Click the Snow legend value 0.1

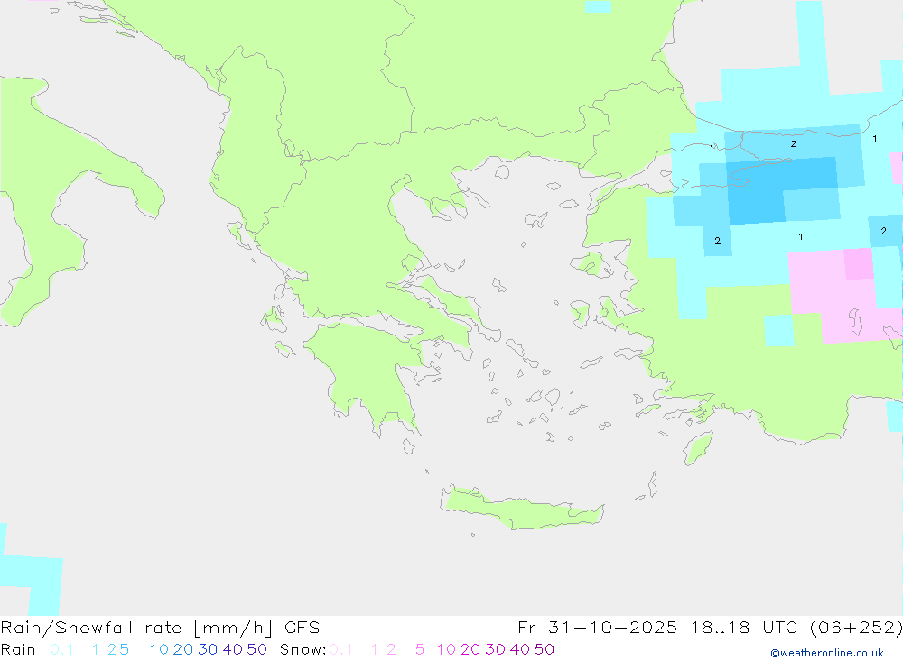(x=340, y=649)
